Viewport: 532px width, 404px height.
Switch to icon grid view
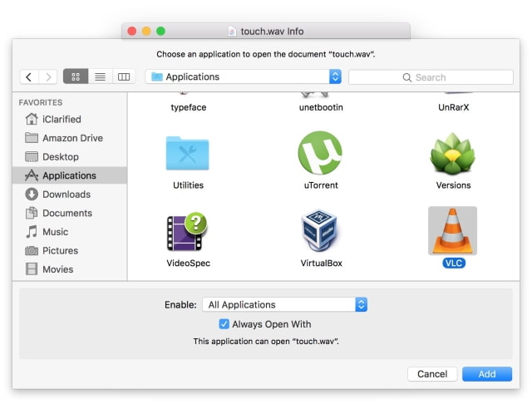[76, 76]
